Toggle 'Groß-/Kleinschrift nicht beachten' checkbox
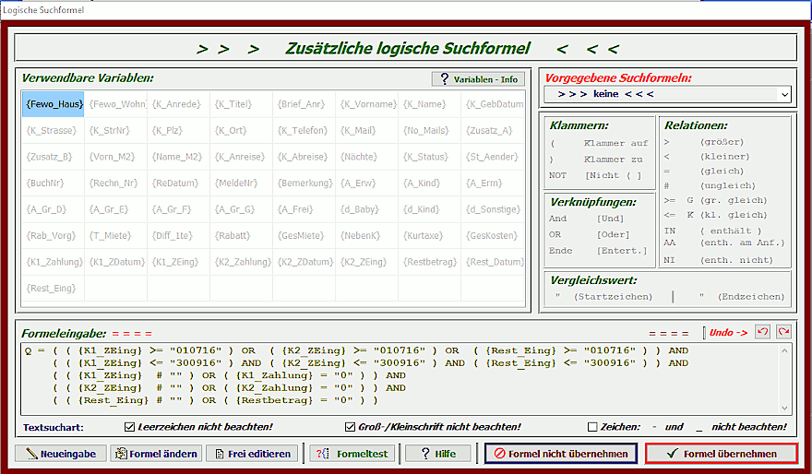Viewport: 812px width, 474px height. (x=351, y=427)
